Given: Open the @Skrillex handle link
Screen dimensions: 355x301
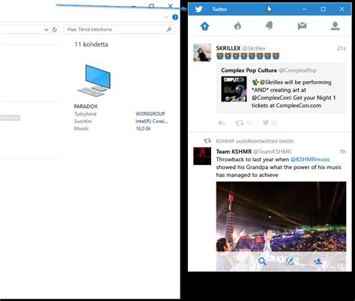Looking at the screenshot, I should (254, 48).
